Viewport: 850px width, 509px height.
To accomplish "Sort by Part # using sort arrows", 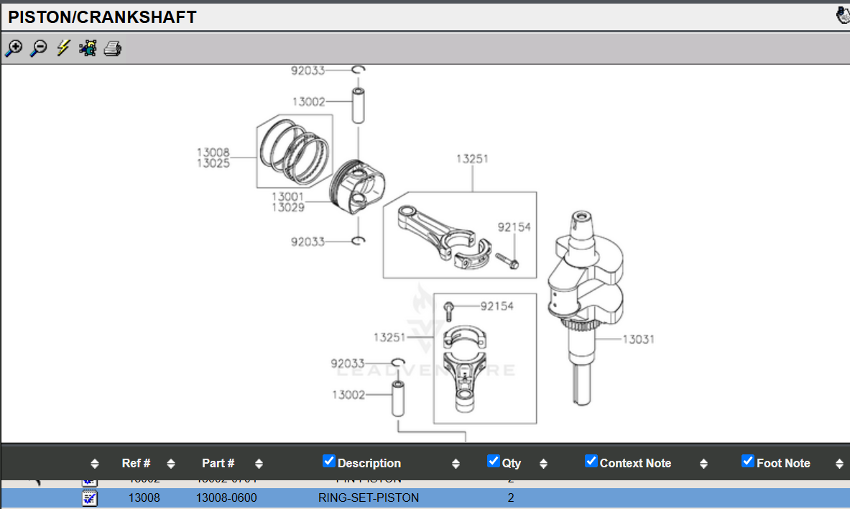I will click(259, 464).
